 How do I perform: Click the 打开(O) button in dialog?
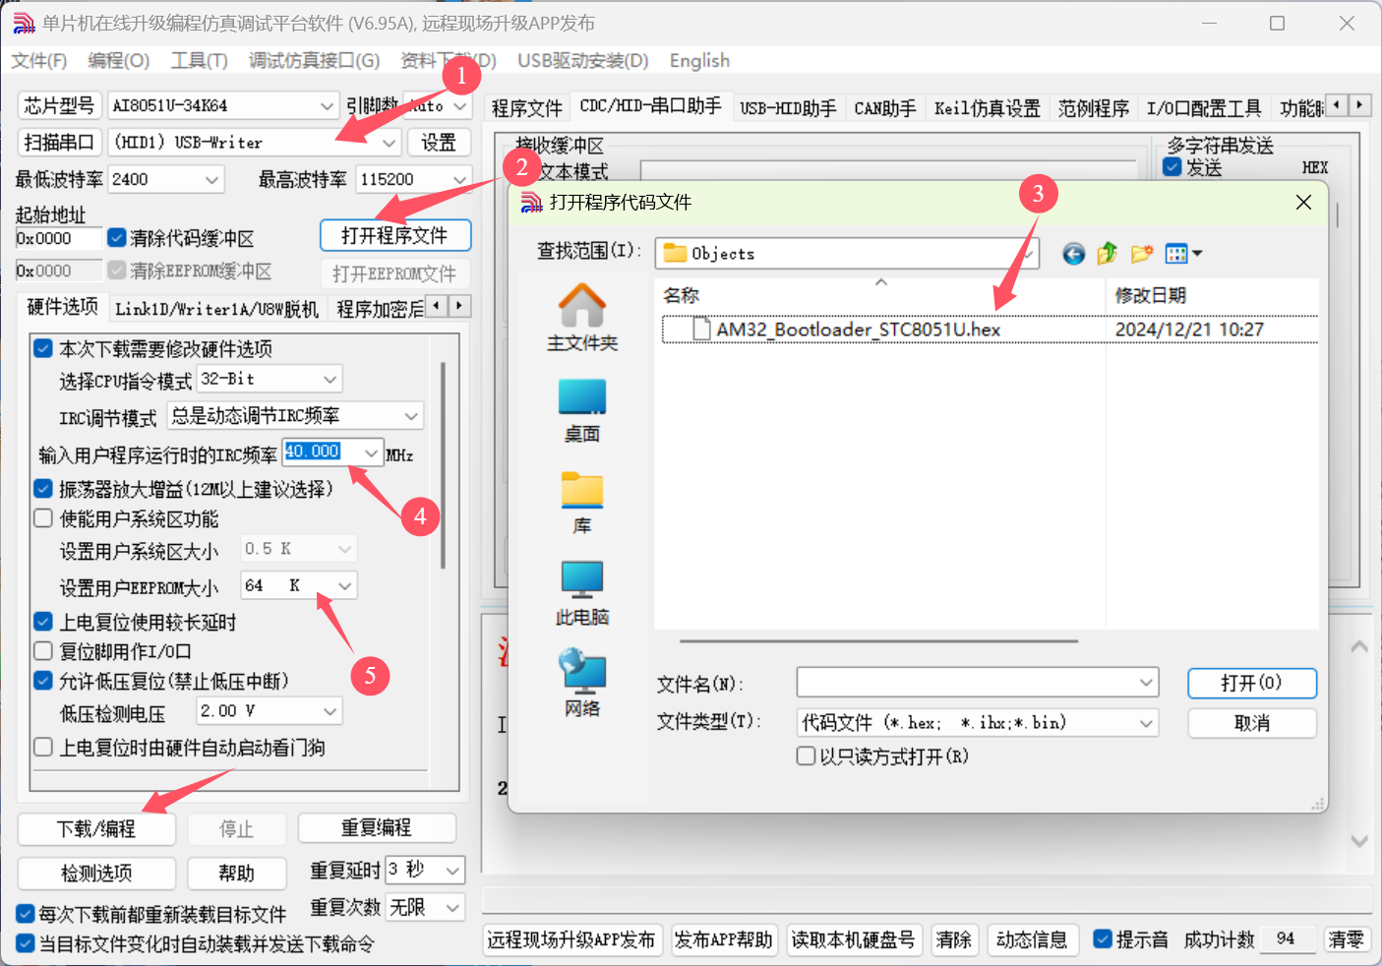[x=1252, y=683]
